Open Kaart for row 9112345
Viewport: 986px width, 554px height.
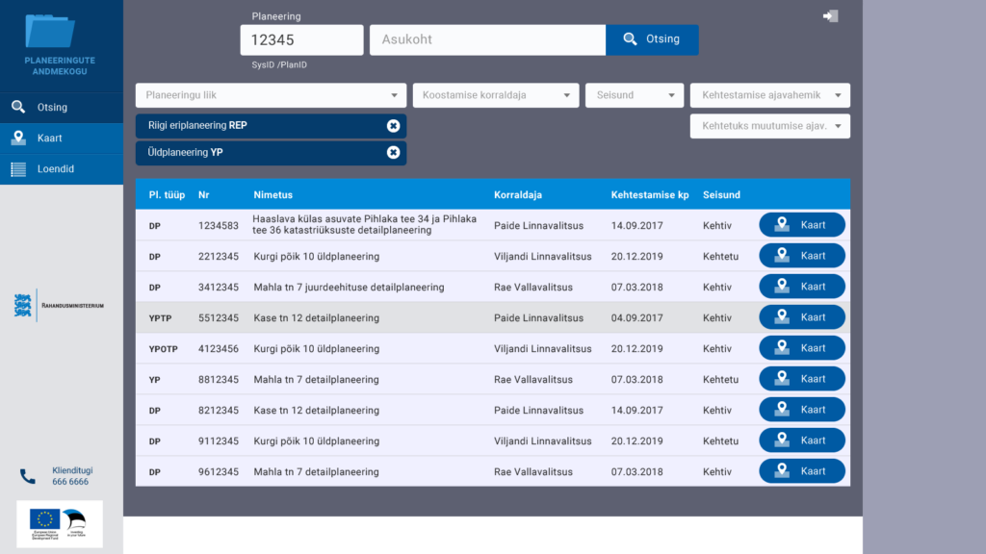click(802, 441)
